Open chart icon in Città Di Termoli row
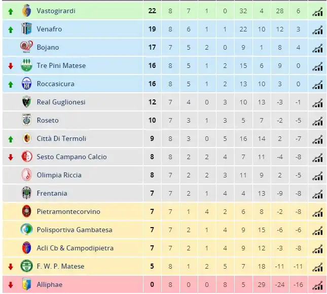The width and height of the screenshot is (327, 294). pos(317,139)
